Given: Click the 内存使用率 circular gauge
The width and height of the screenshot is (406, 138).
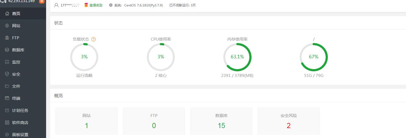Looking at the screenshot, I should [x=237, y=57].
